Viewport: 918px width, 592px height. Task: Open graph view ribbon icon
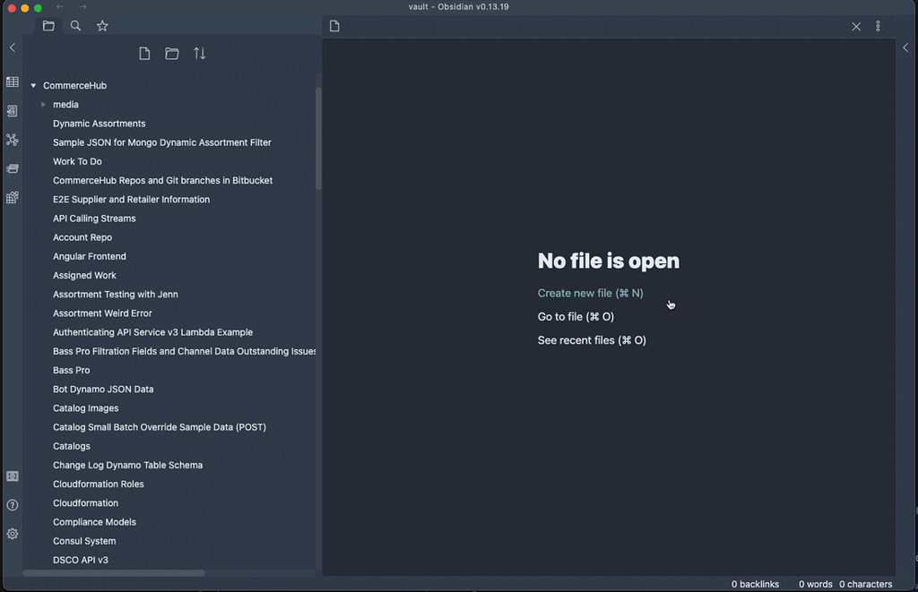pos(13,139)
